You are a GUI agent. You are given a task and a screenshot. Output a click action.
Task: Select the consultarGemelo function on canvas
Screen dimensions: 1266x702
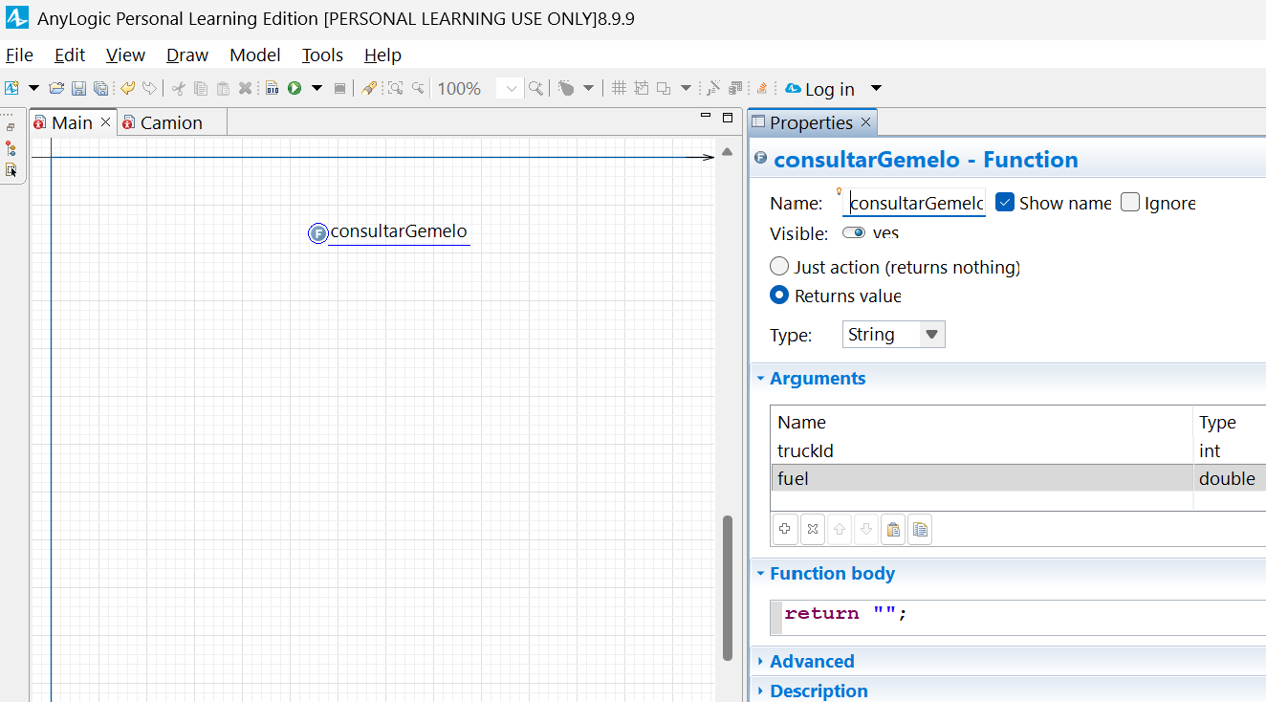[388, 231]
